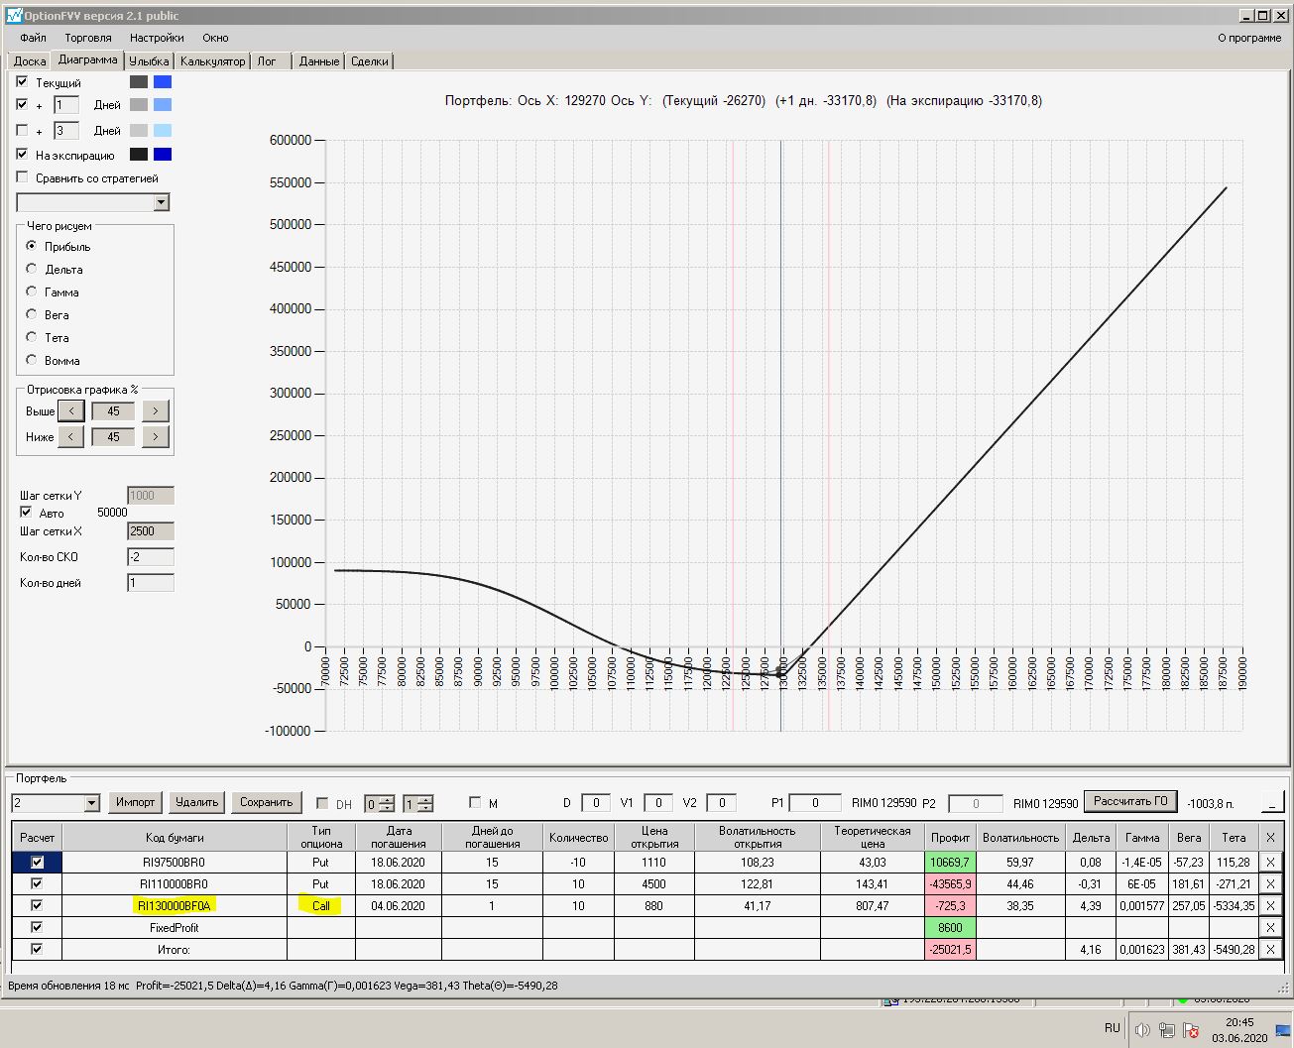1294x1048 pixels.
Task: Click the Кол-во дней input field
Action: [x=151, y=583]
